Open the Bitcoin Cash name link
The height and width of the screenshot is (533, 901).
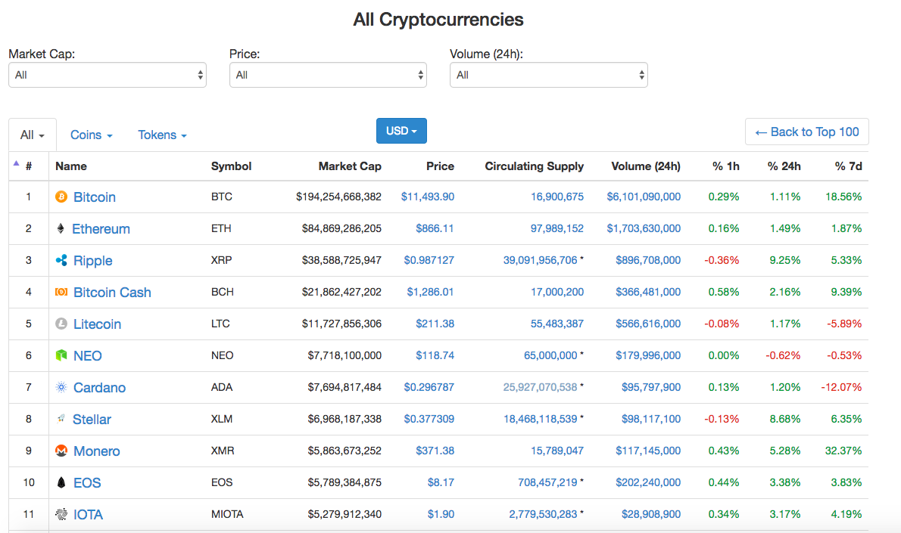[x=113, y=292]
